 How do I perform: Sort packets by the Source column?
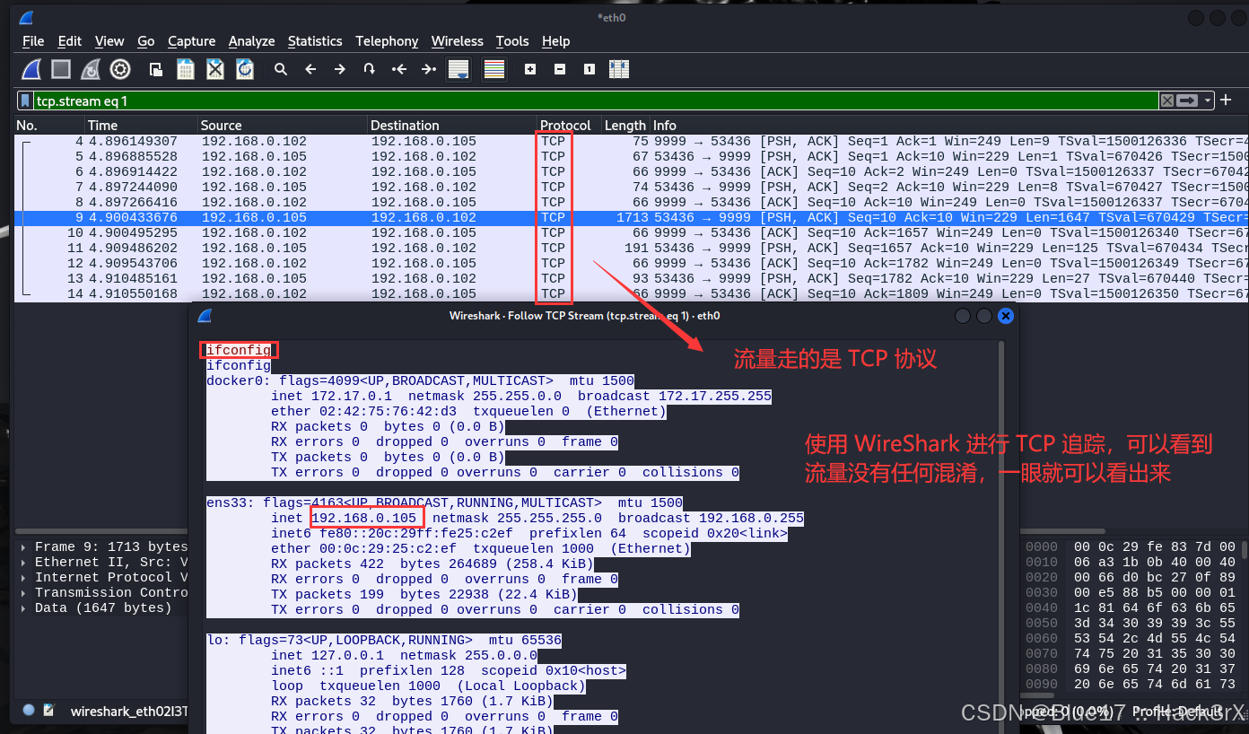(283, 126)
